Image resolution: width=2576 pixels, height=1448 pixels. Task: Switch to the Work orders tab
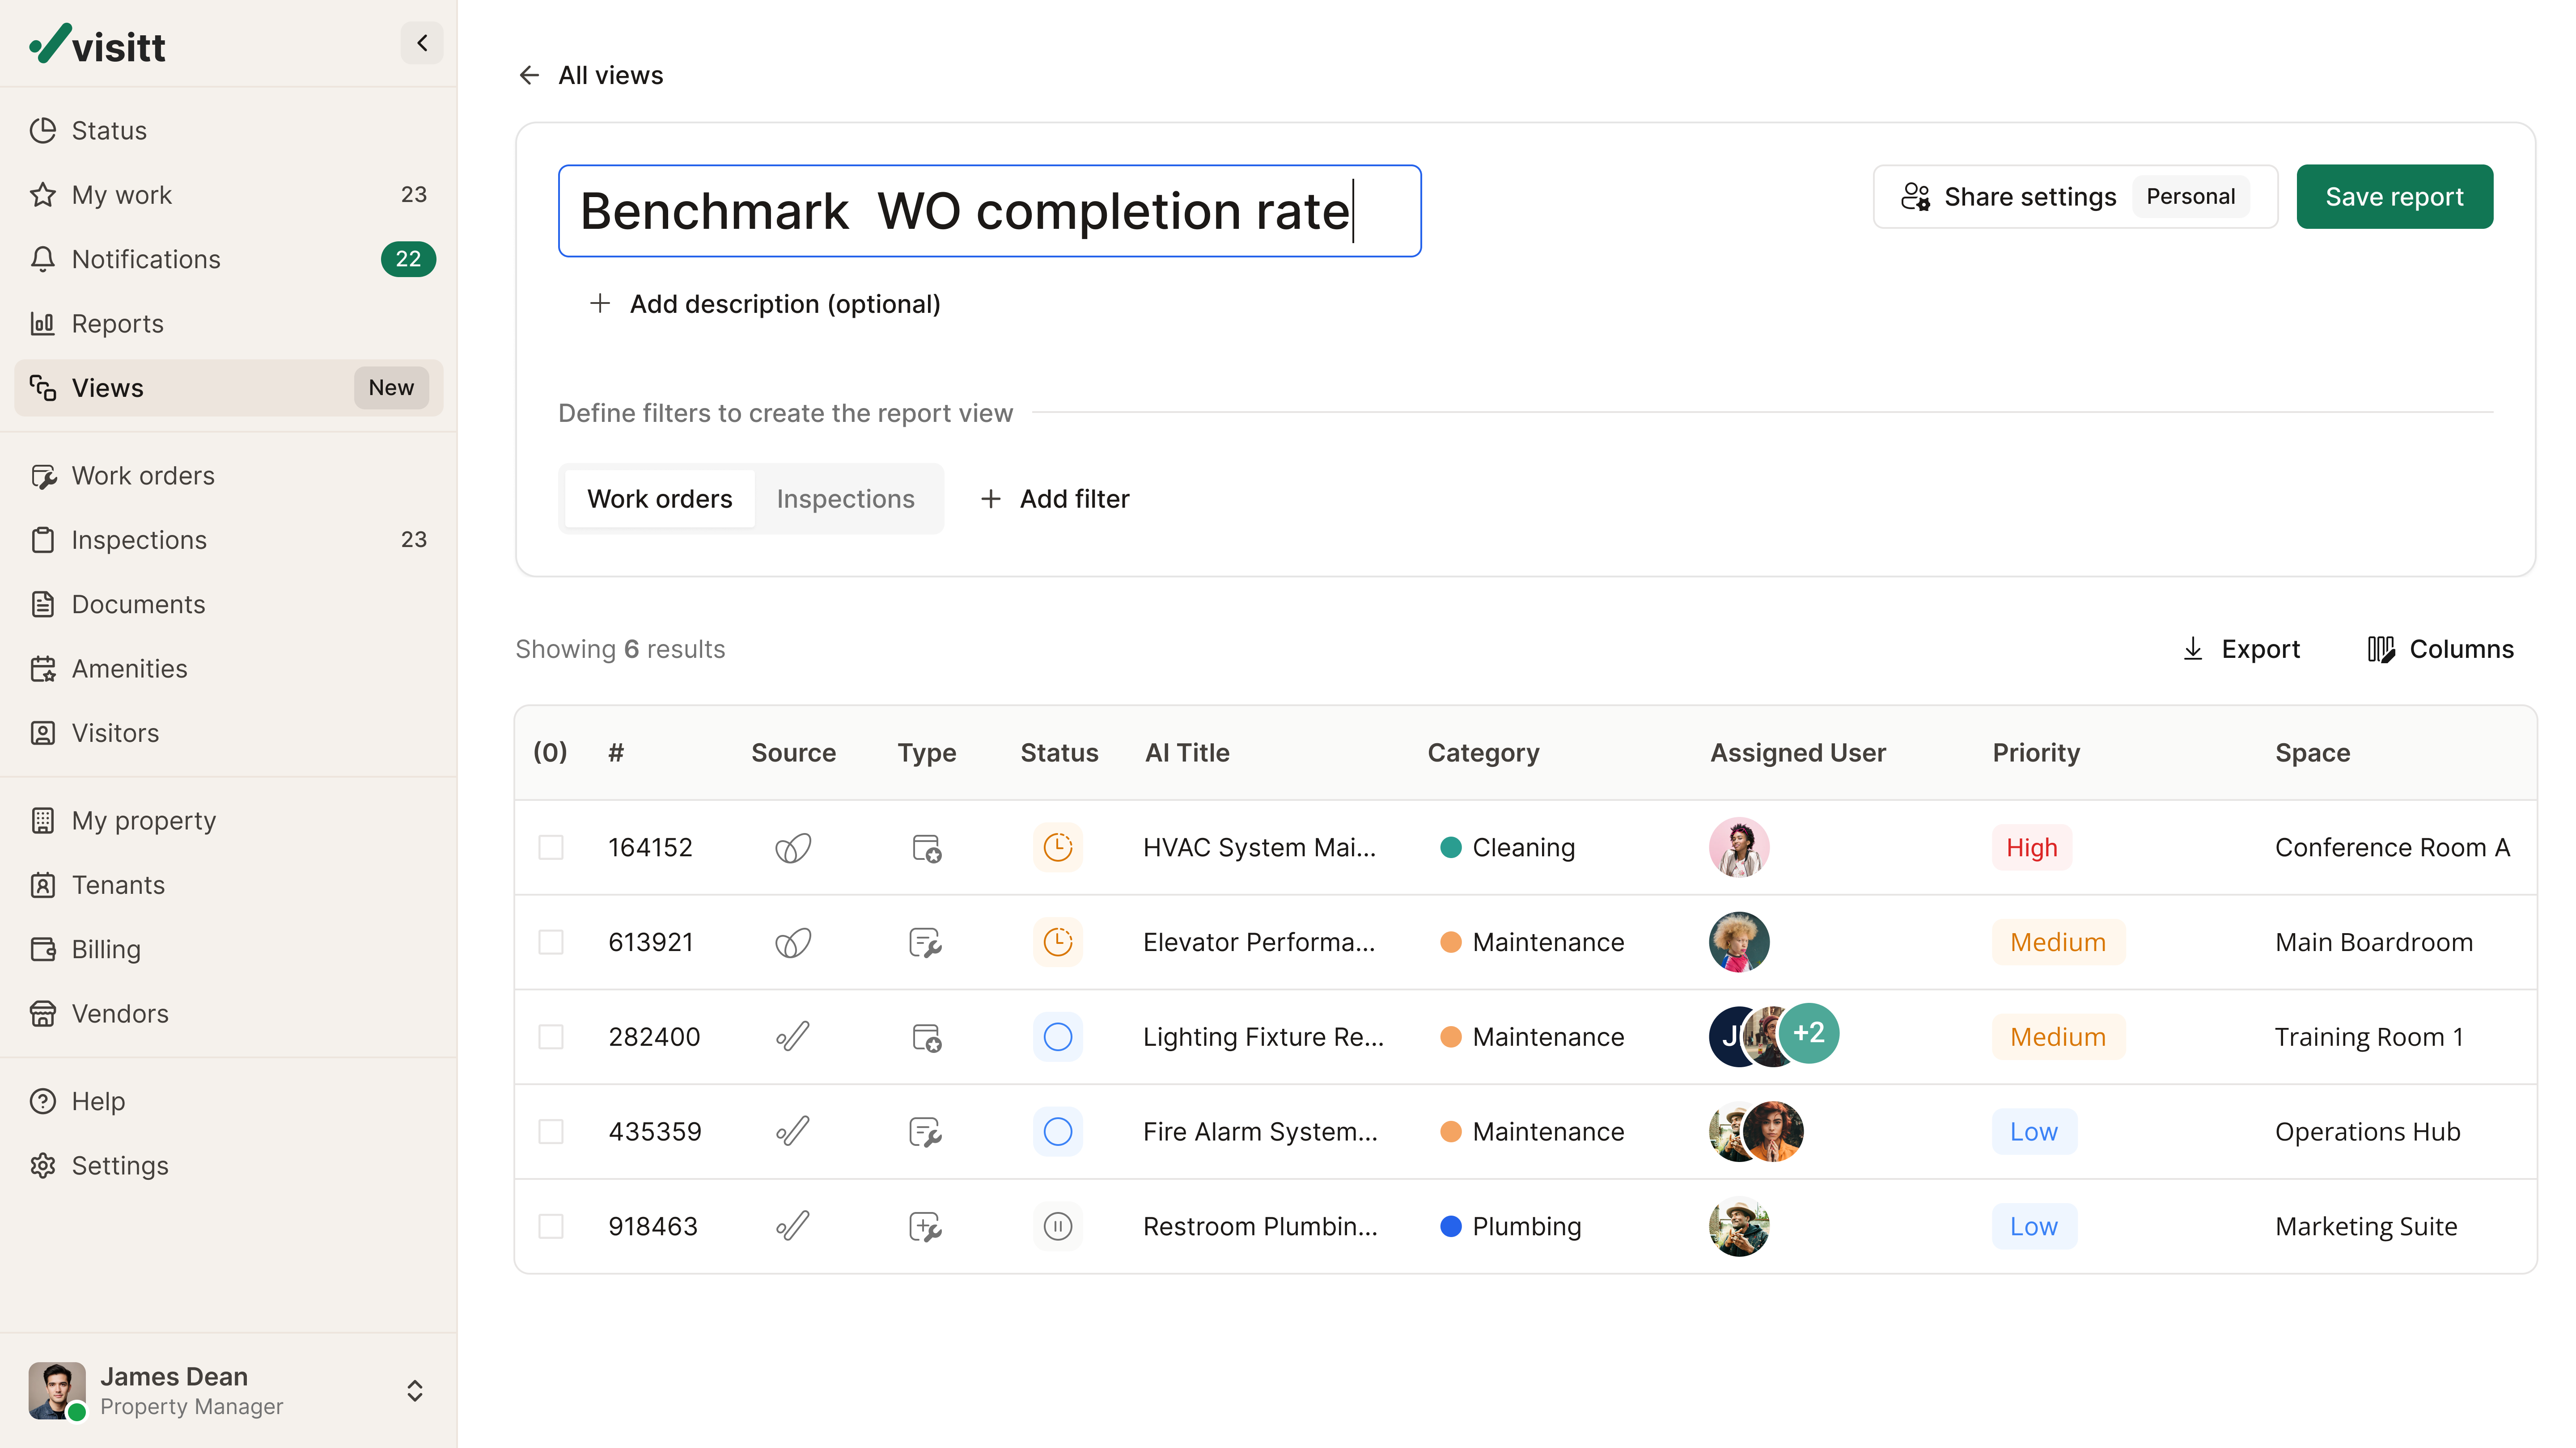660,499
